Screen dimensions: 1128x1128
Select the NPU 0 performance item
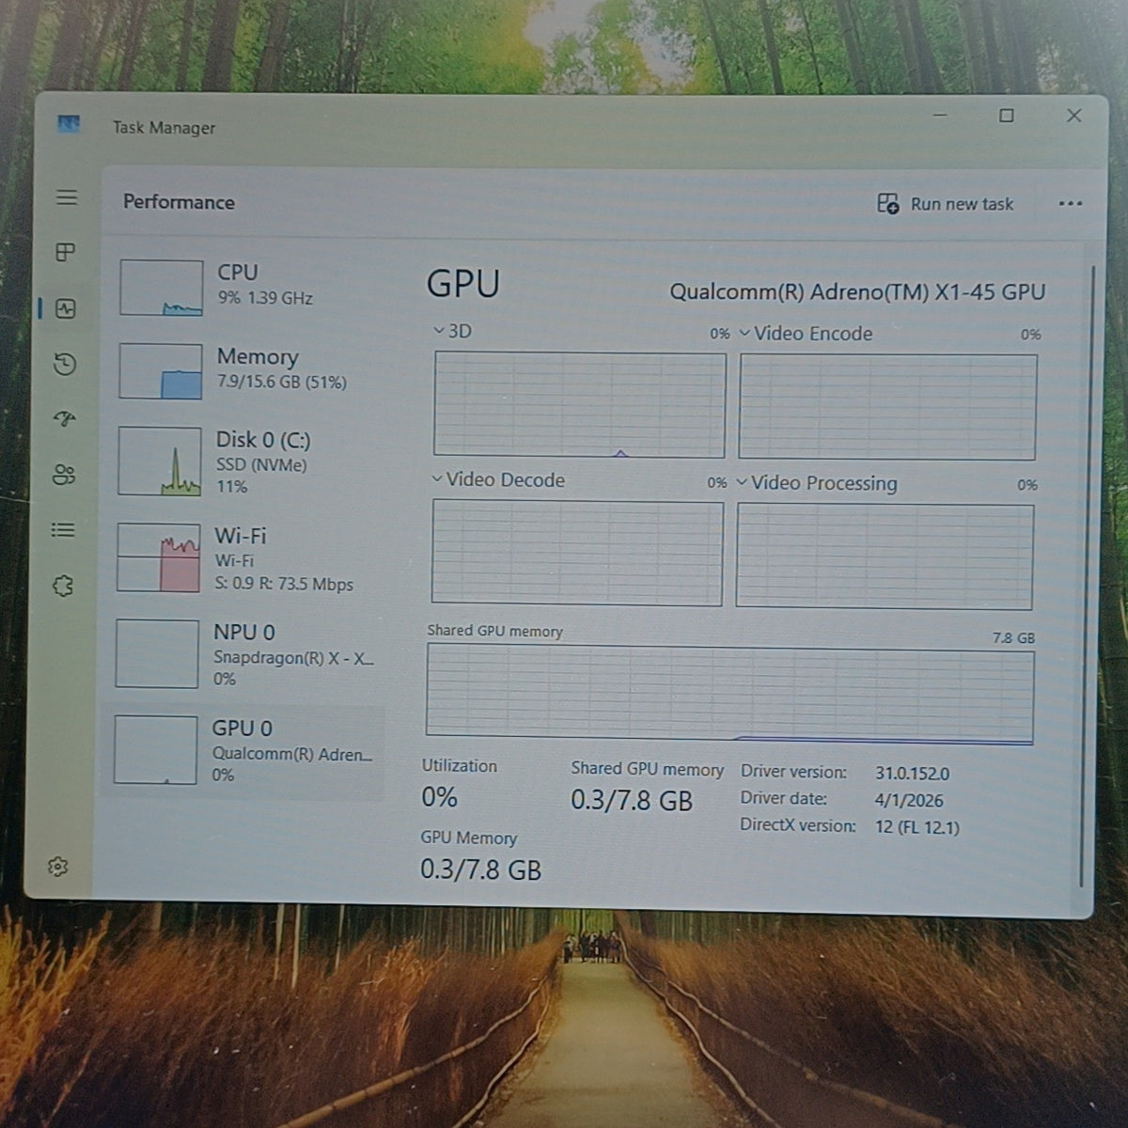tap(245, 654)
